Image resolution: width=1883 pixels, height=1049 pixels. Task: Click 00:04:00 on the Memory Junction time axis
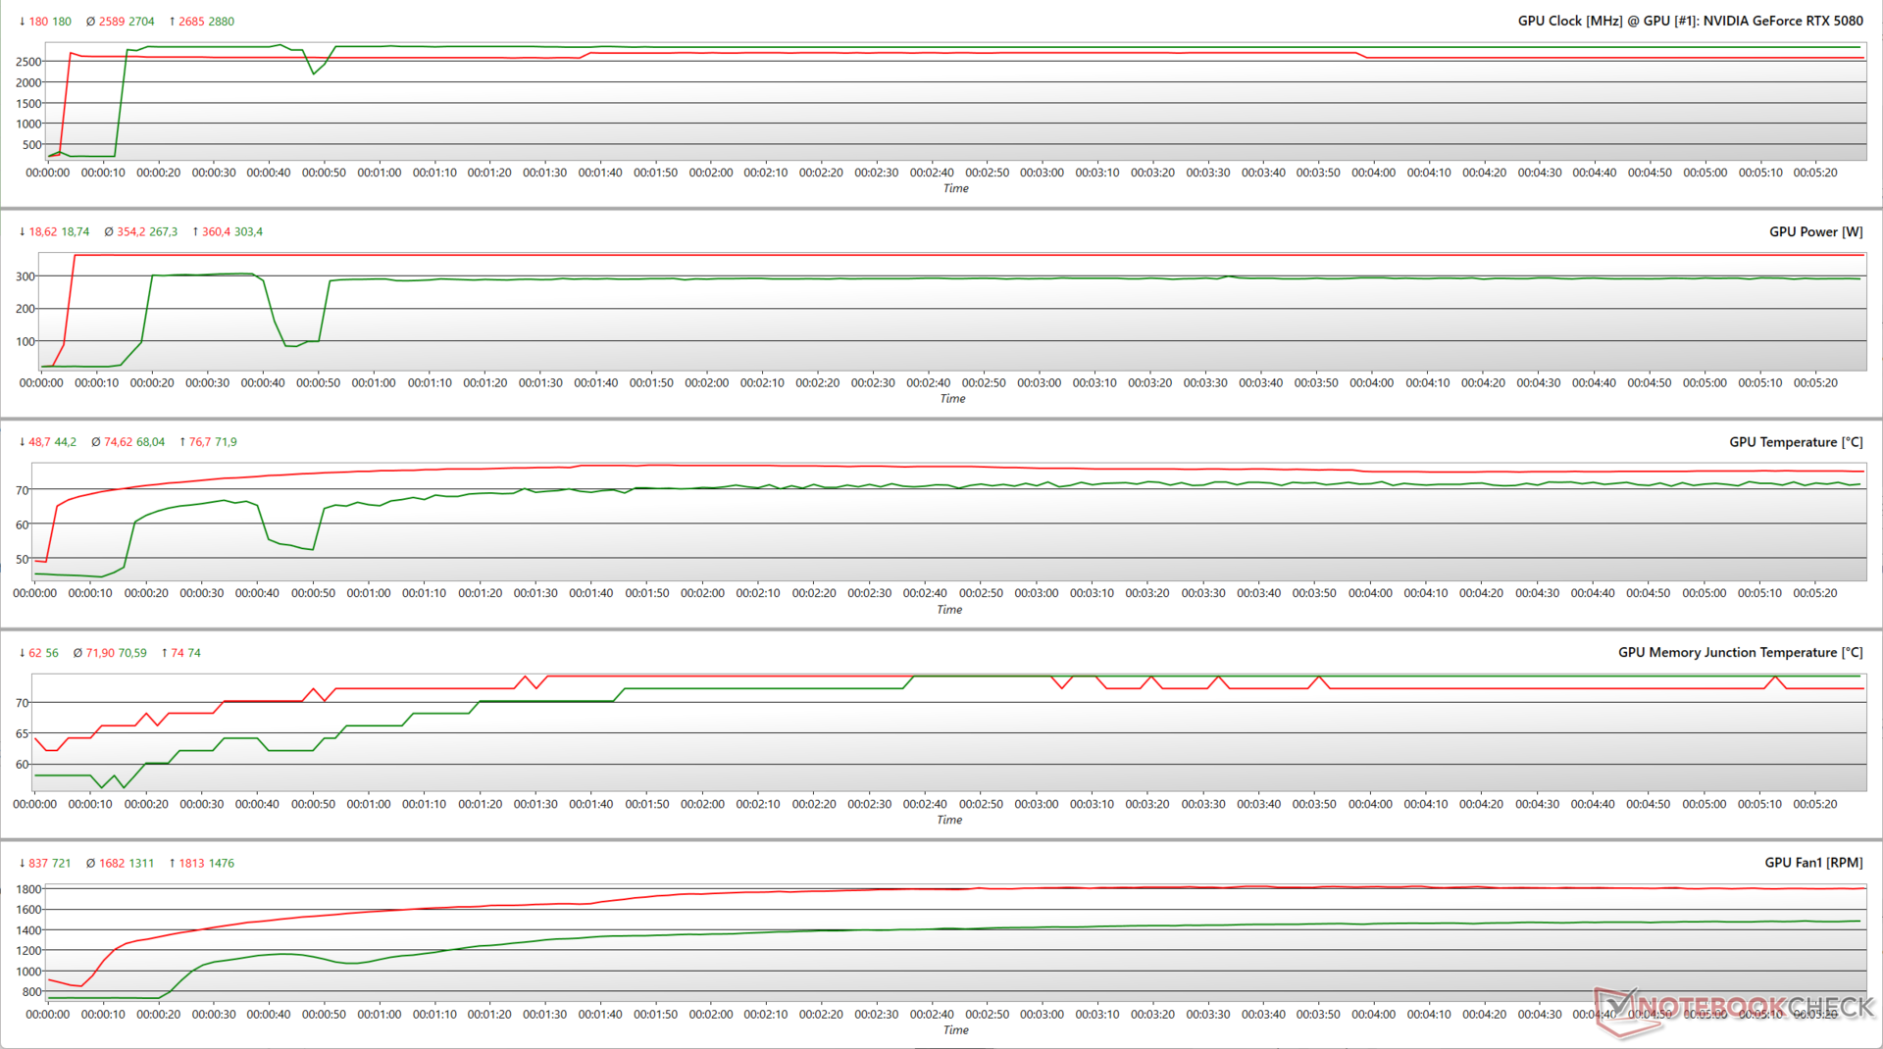point(1369,804)
